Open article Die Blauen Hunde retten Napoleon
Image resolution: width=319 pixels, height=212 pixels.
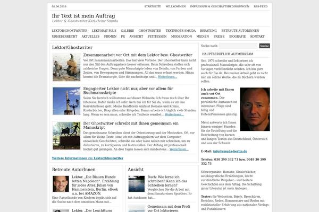coord(95,185)
